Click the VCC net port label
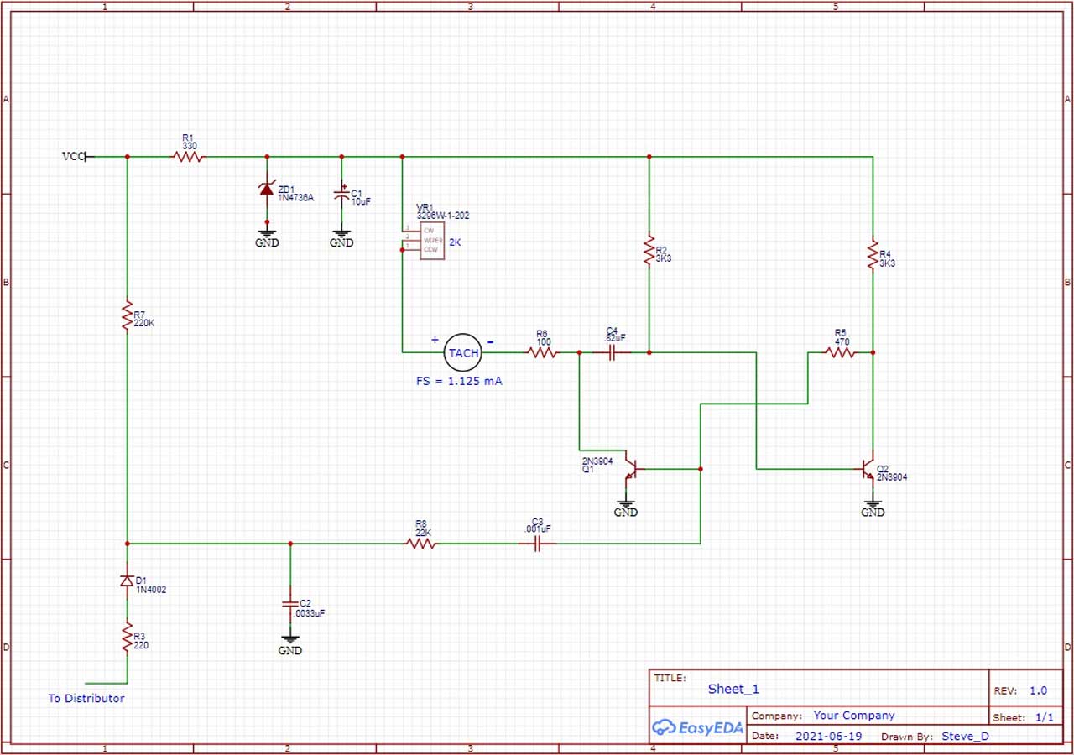Image resolution: width=1074 pixels, height=755 pixels. [x=74, y=156]
